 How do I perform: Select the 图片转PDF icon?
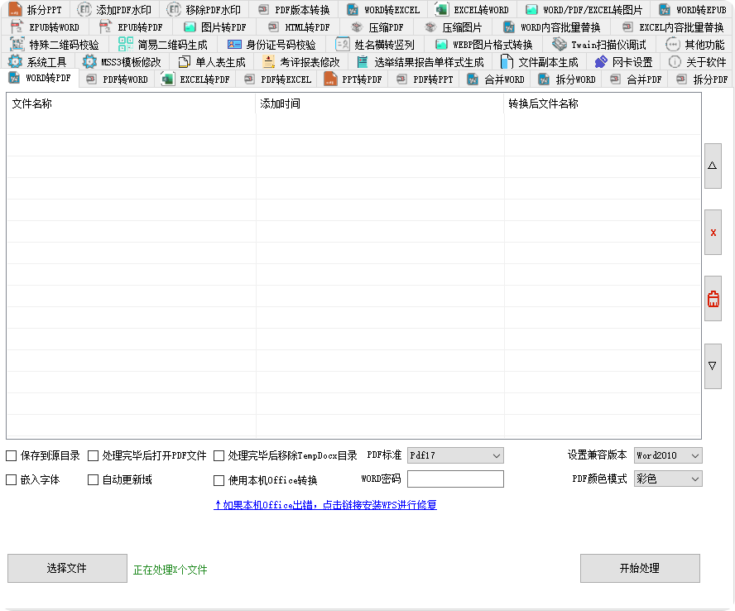tap(190, 27)
